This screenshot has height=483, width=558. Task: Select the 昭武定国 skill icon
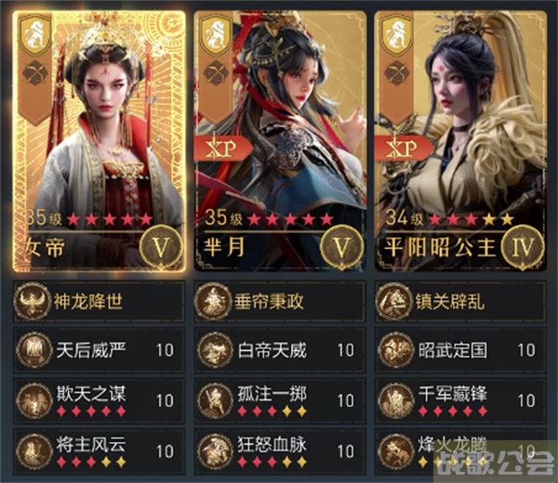[x=396, y=350]
